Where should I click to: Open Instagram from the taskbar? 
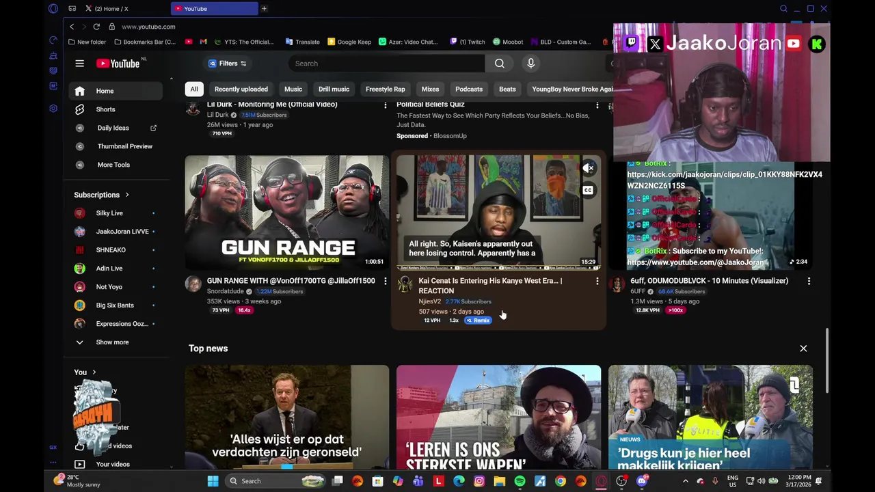pyautogui.click(x=479, y=481)
